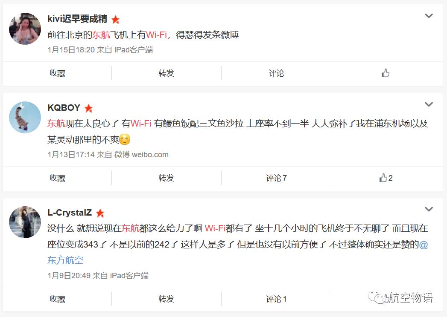Expand options chevron on kivi迟早要成精 post
This screenshot has width=447, height=317.
[x=429, y=16]
